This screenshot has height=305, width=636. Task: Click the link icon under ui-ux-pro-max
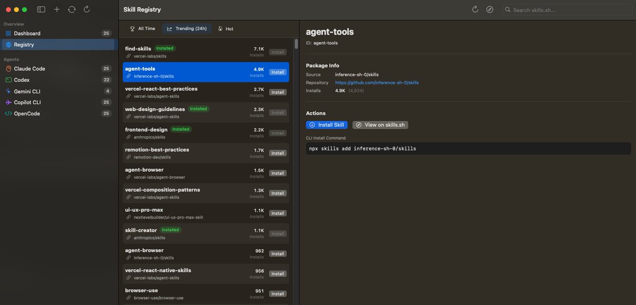click(x=128, y=217)
